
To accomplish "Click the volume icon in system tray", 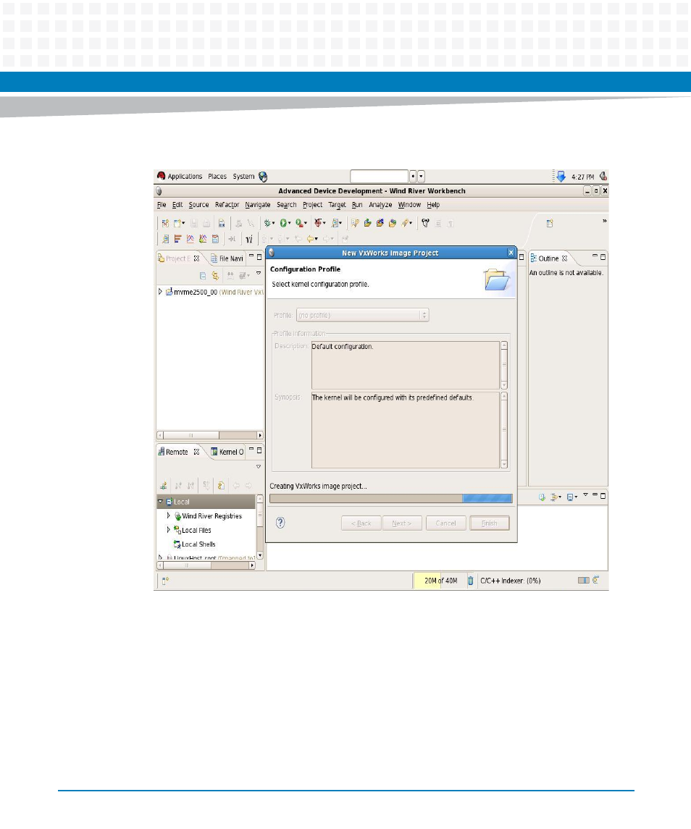I will tap(603, 176).
